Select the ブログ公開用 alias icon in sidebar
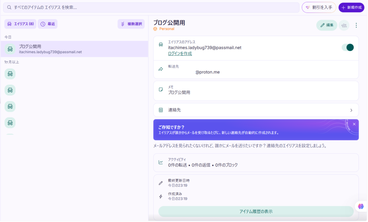 tap(10, 49)
